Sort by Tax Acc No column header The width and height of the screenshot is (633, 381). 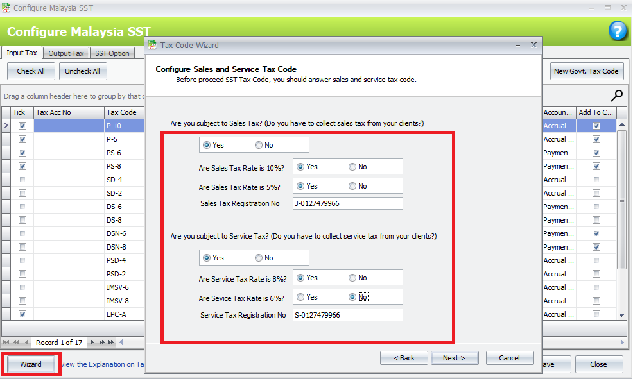(69, 112)
